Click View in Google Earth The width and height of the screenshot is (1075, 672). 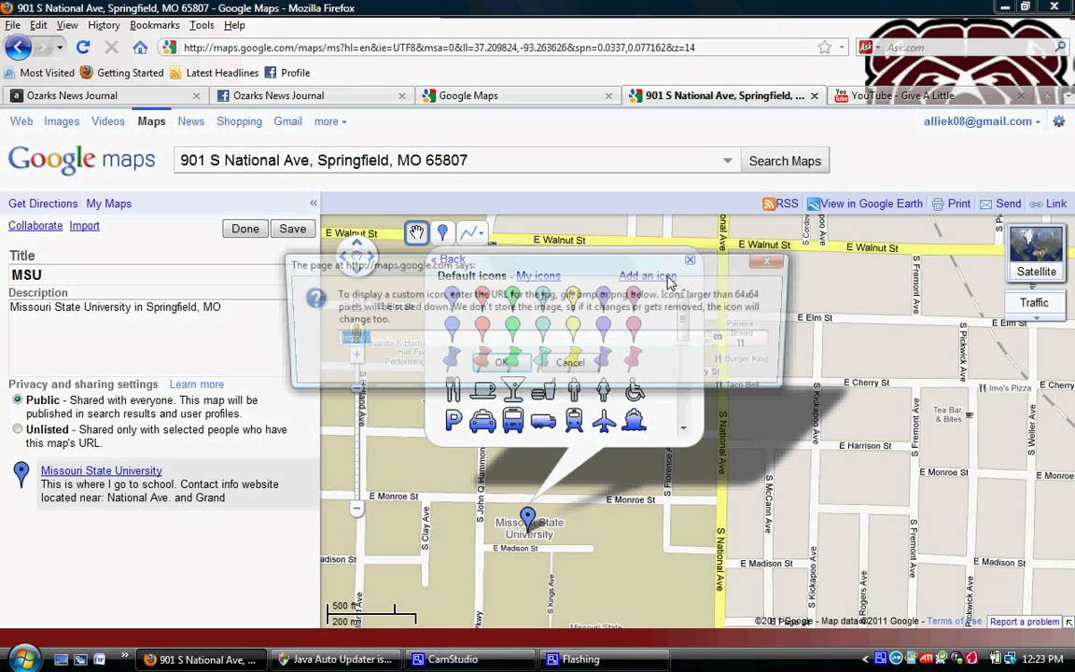865,203
